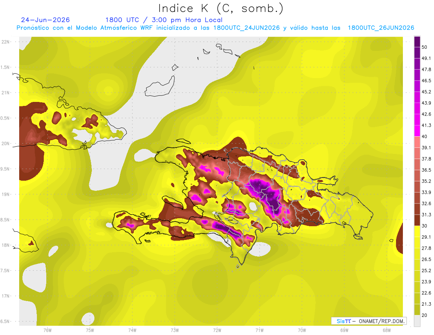Click the "22N" latitude label
The height and width of the screenshot is (335, 434).
(x=5, y=42)
